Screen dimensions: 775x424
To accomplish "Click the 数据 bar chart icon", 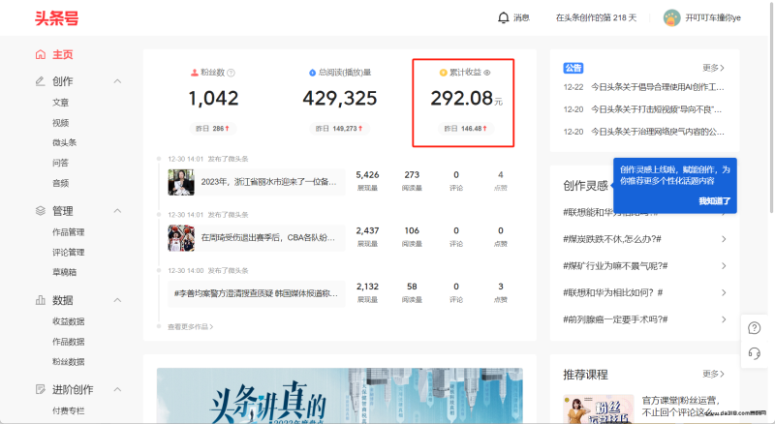I will [41, 300].
